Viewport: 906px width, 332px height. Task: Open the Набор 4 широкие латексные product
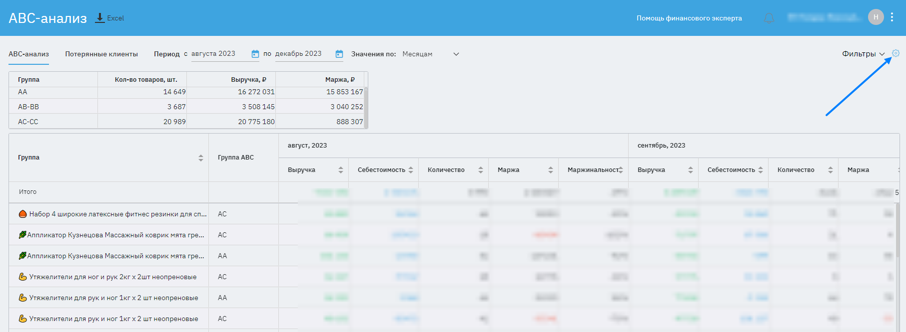point(117,214)
